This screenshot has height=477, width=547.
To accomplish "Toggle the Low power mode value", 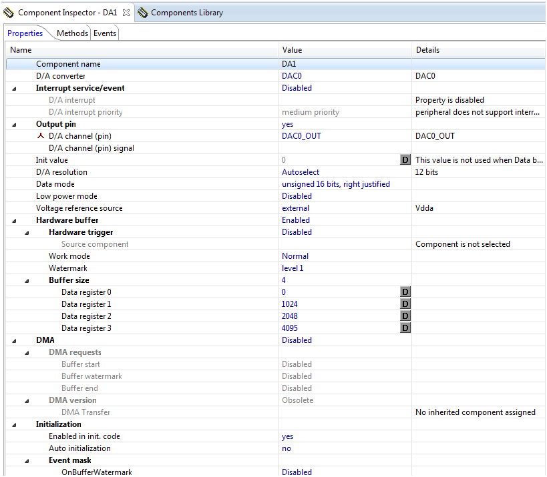I will (x=297, y=196).
